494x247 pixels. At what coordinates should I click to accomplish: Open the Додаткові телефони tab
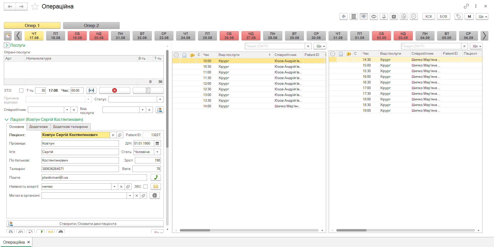coord(70,127)
